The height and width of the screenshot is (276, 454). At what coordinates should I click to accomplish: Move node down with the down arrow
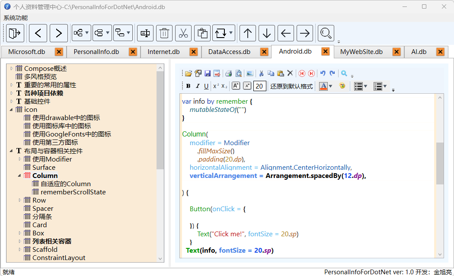tap(267, 33)
